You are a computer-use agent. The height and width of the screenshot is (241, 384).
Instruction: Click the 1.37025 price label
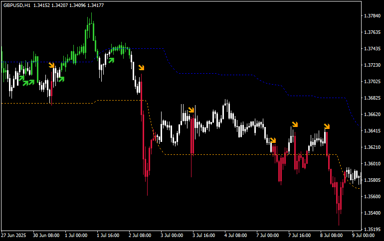pyautogui.click(x=372, y=81)
